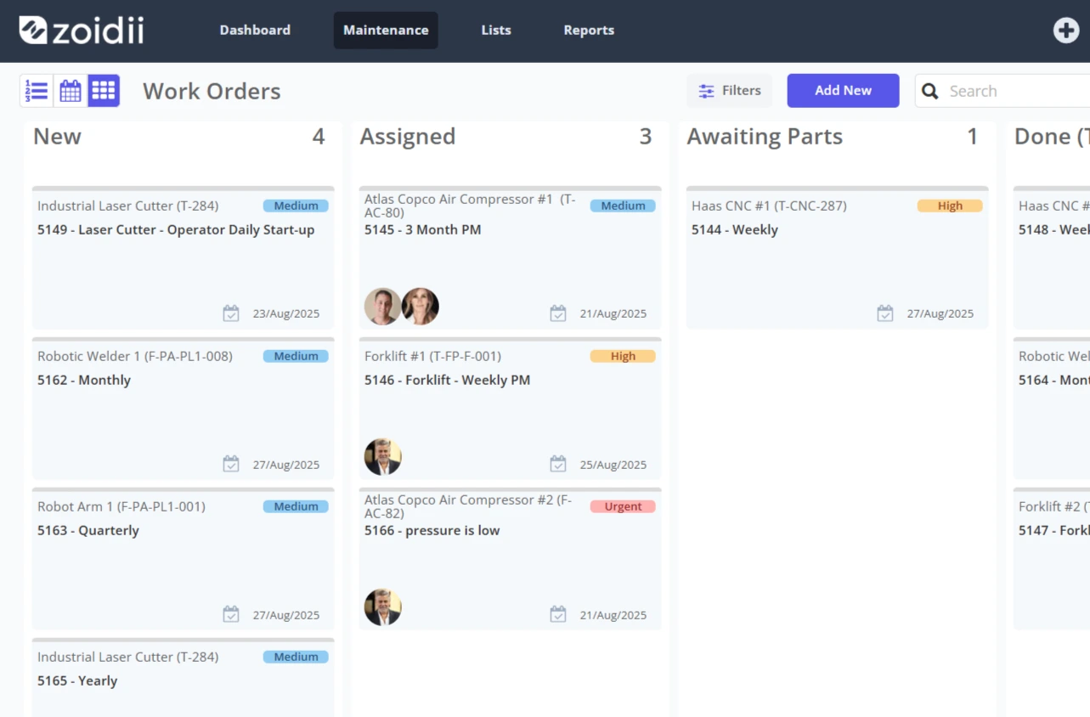Click Atlas Copco Air Compressor #2 asset name

coord(468,506)
